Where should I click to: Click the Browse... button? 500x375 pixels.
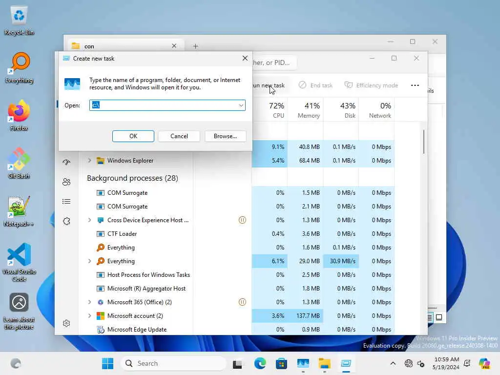point(225,136)
